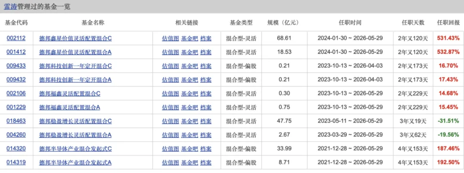Screen dimensions: 464x173
Task: Open 估值图 for fund 014319
Action: point(171,162)
